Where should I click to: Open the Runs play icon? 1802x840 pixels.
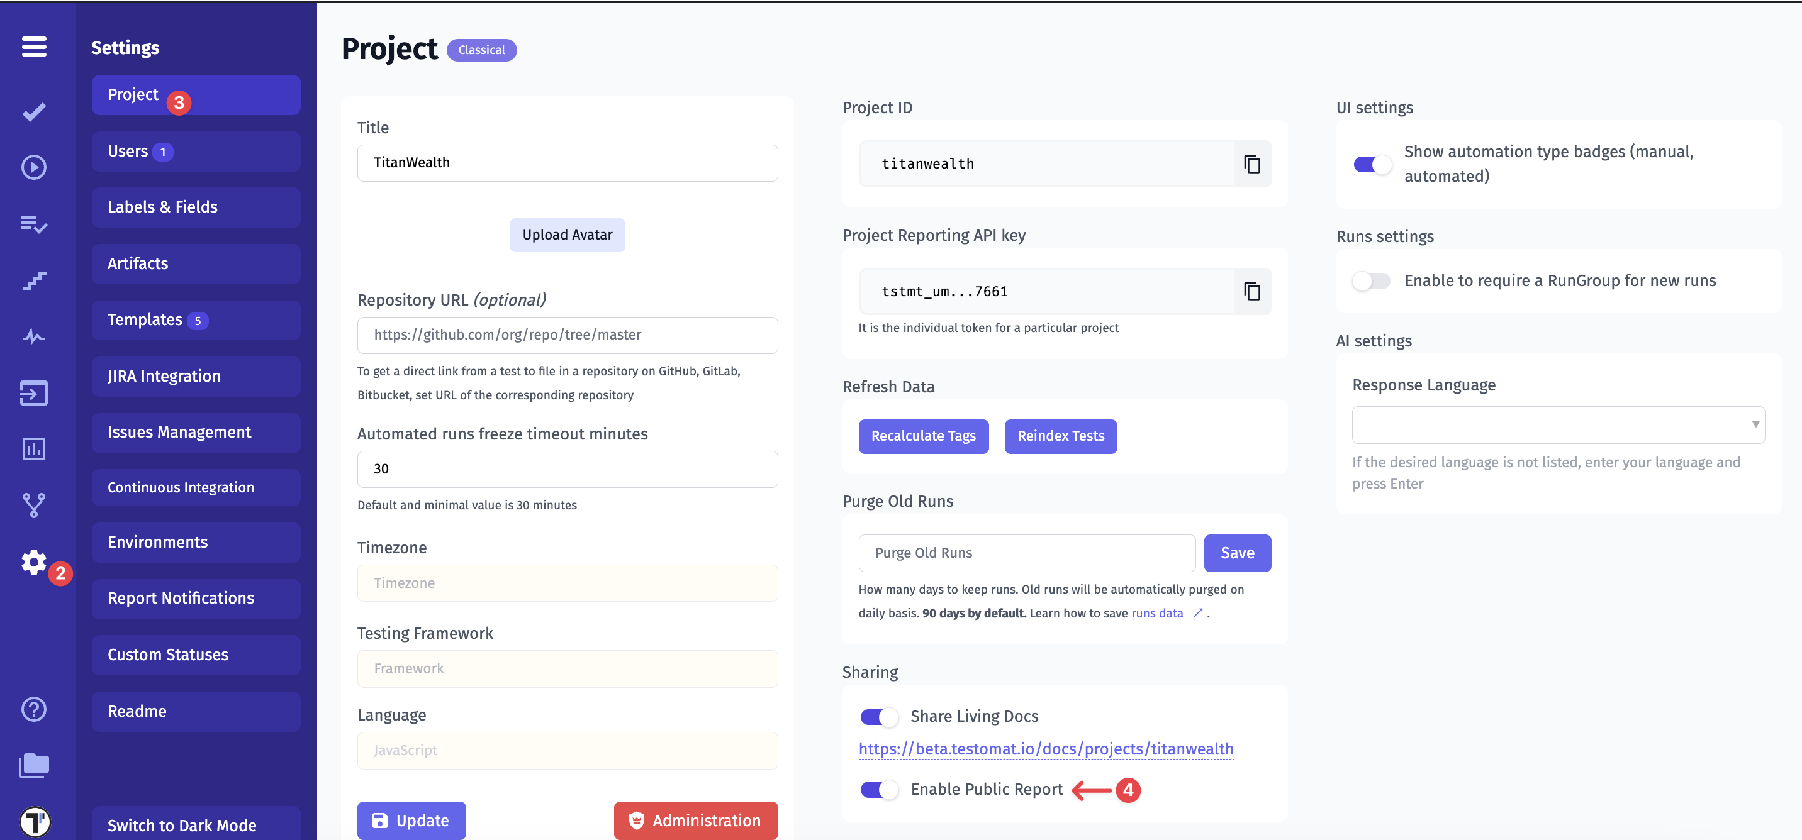pyautogui.click(x=33, y=167)
